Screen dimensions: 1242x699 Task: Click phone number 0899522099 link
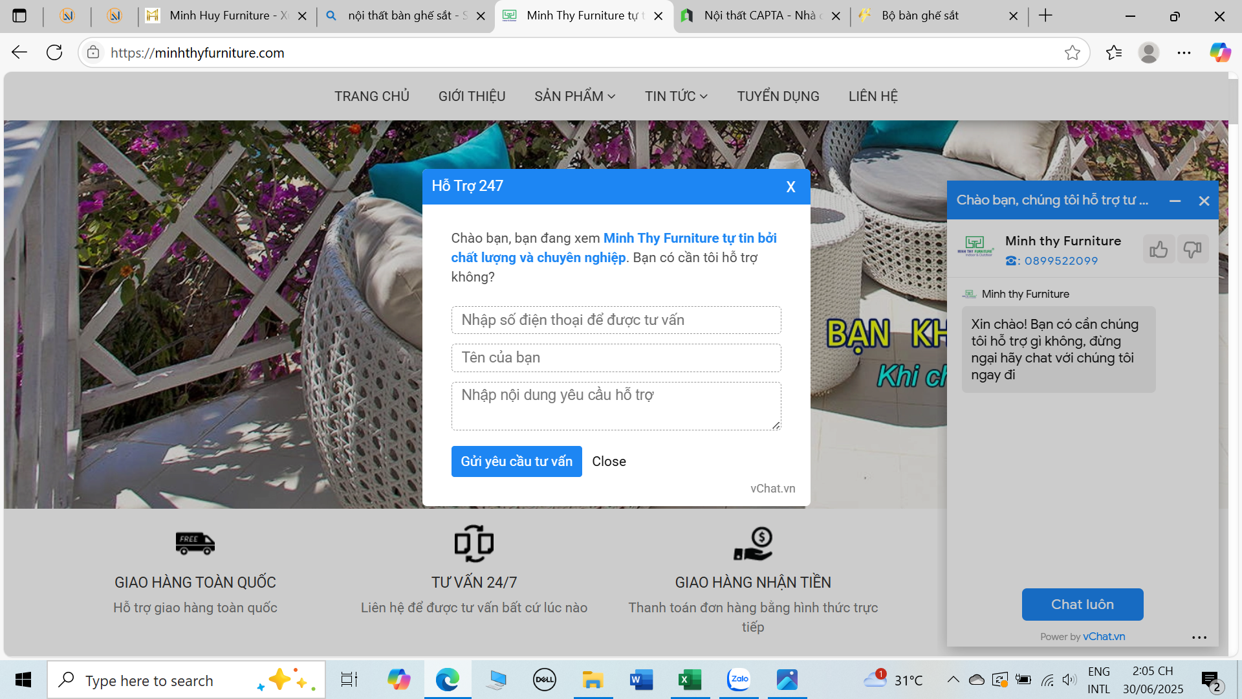1061,261
